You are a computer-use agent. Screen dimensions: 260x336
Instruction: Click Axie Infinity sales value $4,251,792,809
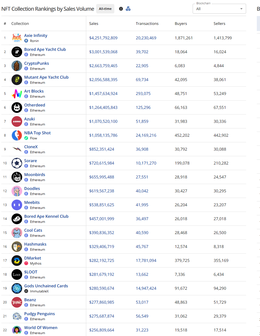pyautogui.click(x=103, y=38)
